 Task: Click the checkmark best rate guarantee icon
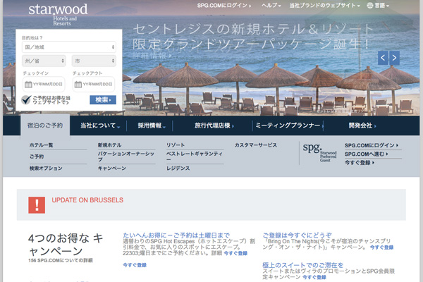point(26,100)
